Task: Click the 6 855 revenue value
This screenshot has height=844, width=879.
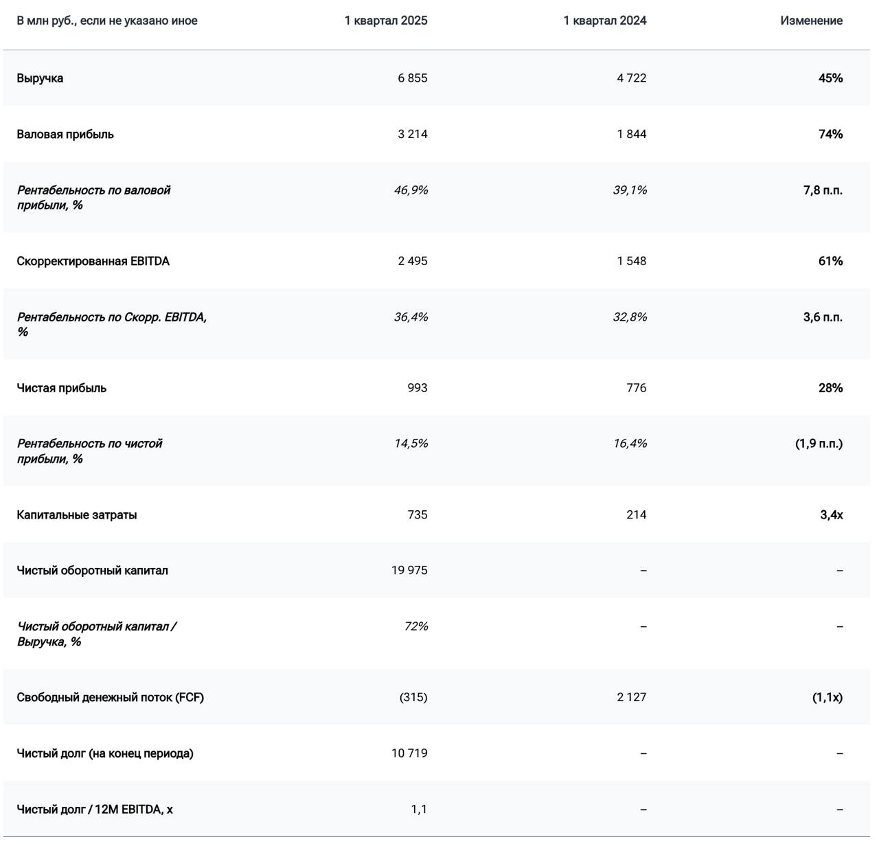Action: [412, 78]
